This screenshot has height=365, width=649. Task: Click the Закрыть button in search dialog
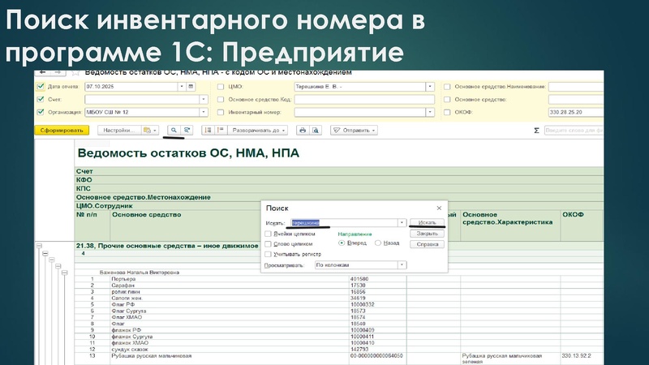428,234
